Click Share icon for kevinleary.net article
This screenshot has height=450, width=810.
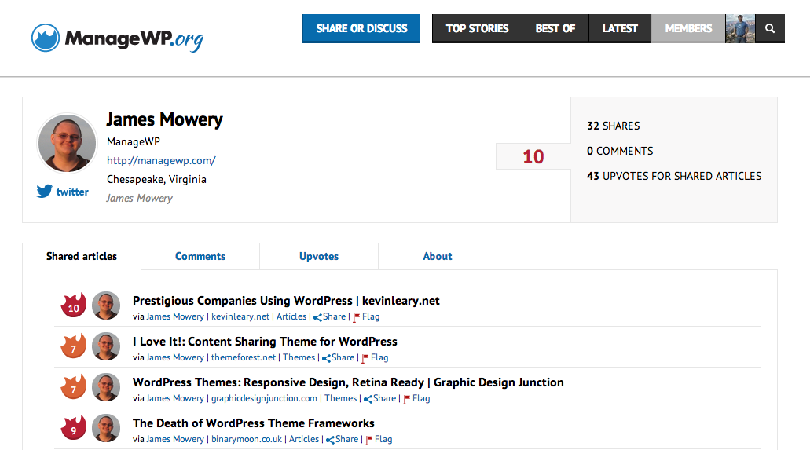317,317
